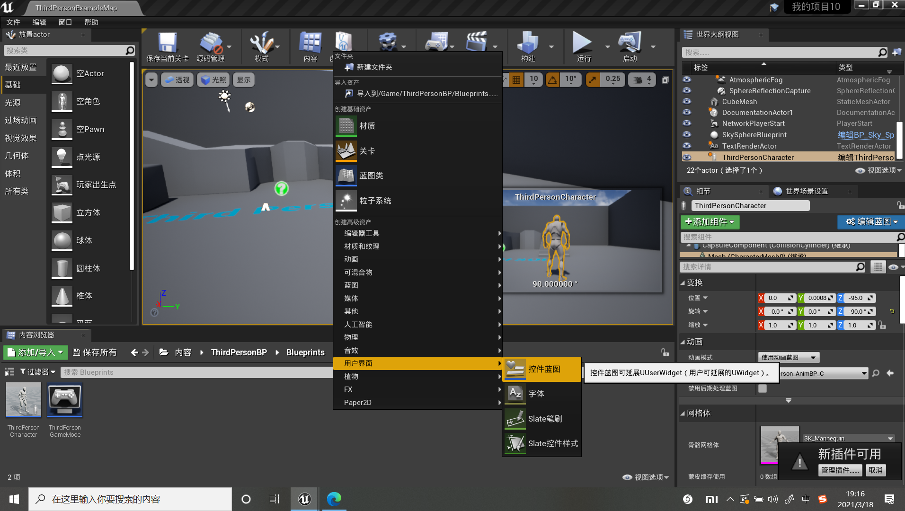
Task: Open the 文件 file menu
Action: coord(13,22)
